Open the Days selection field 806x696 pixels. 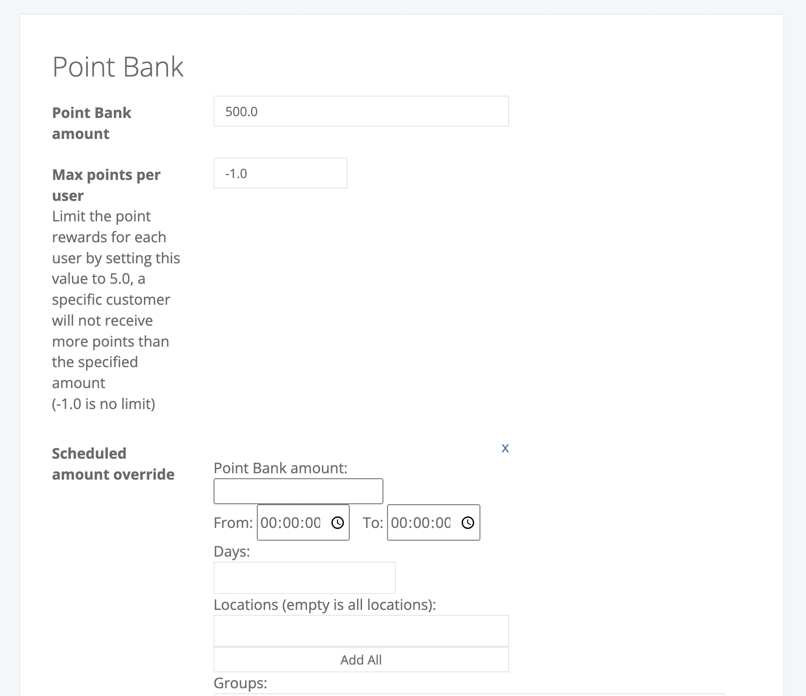point(305,578)
